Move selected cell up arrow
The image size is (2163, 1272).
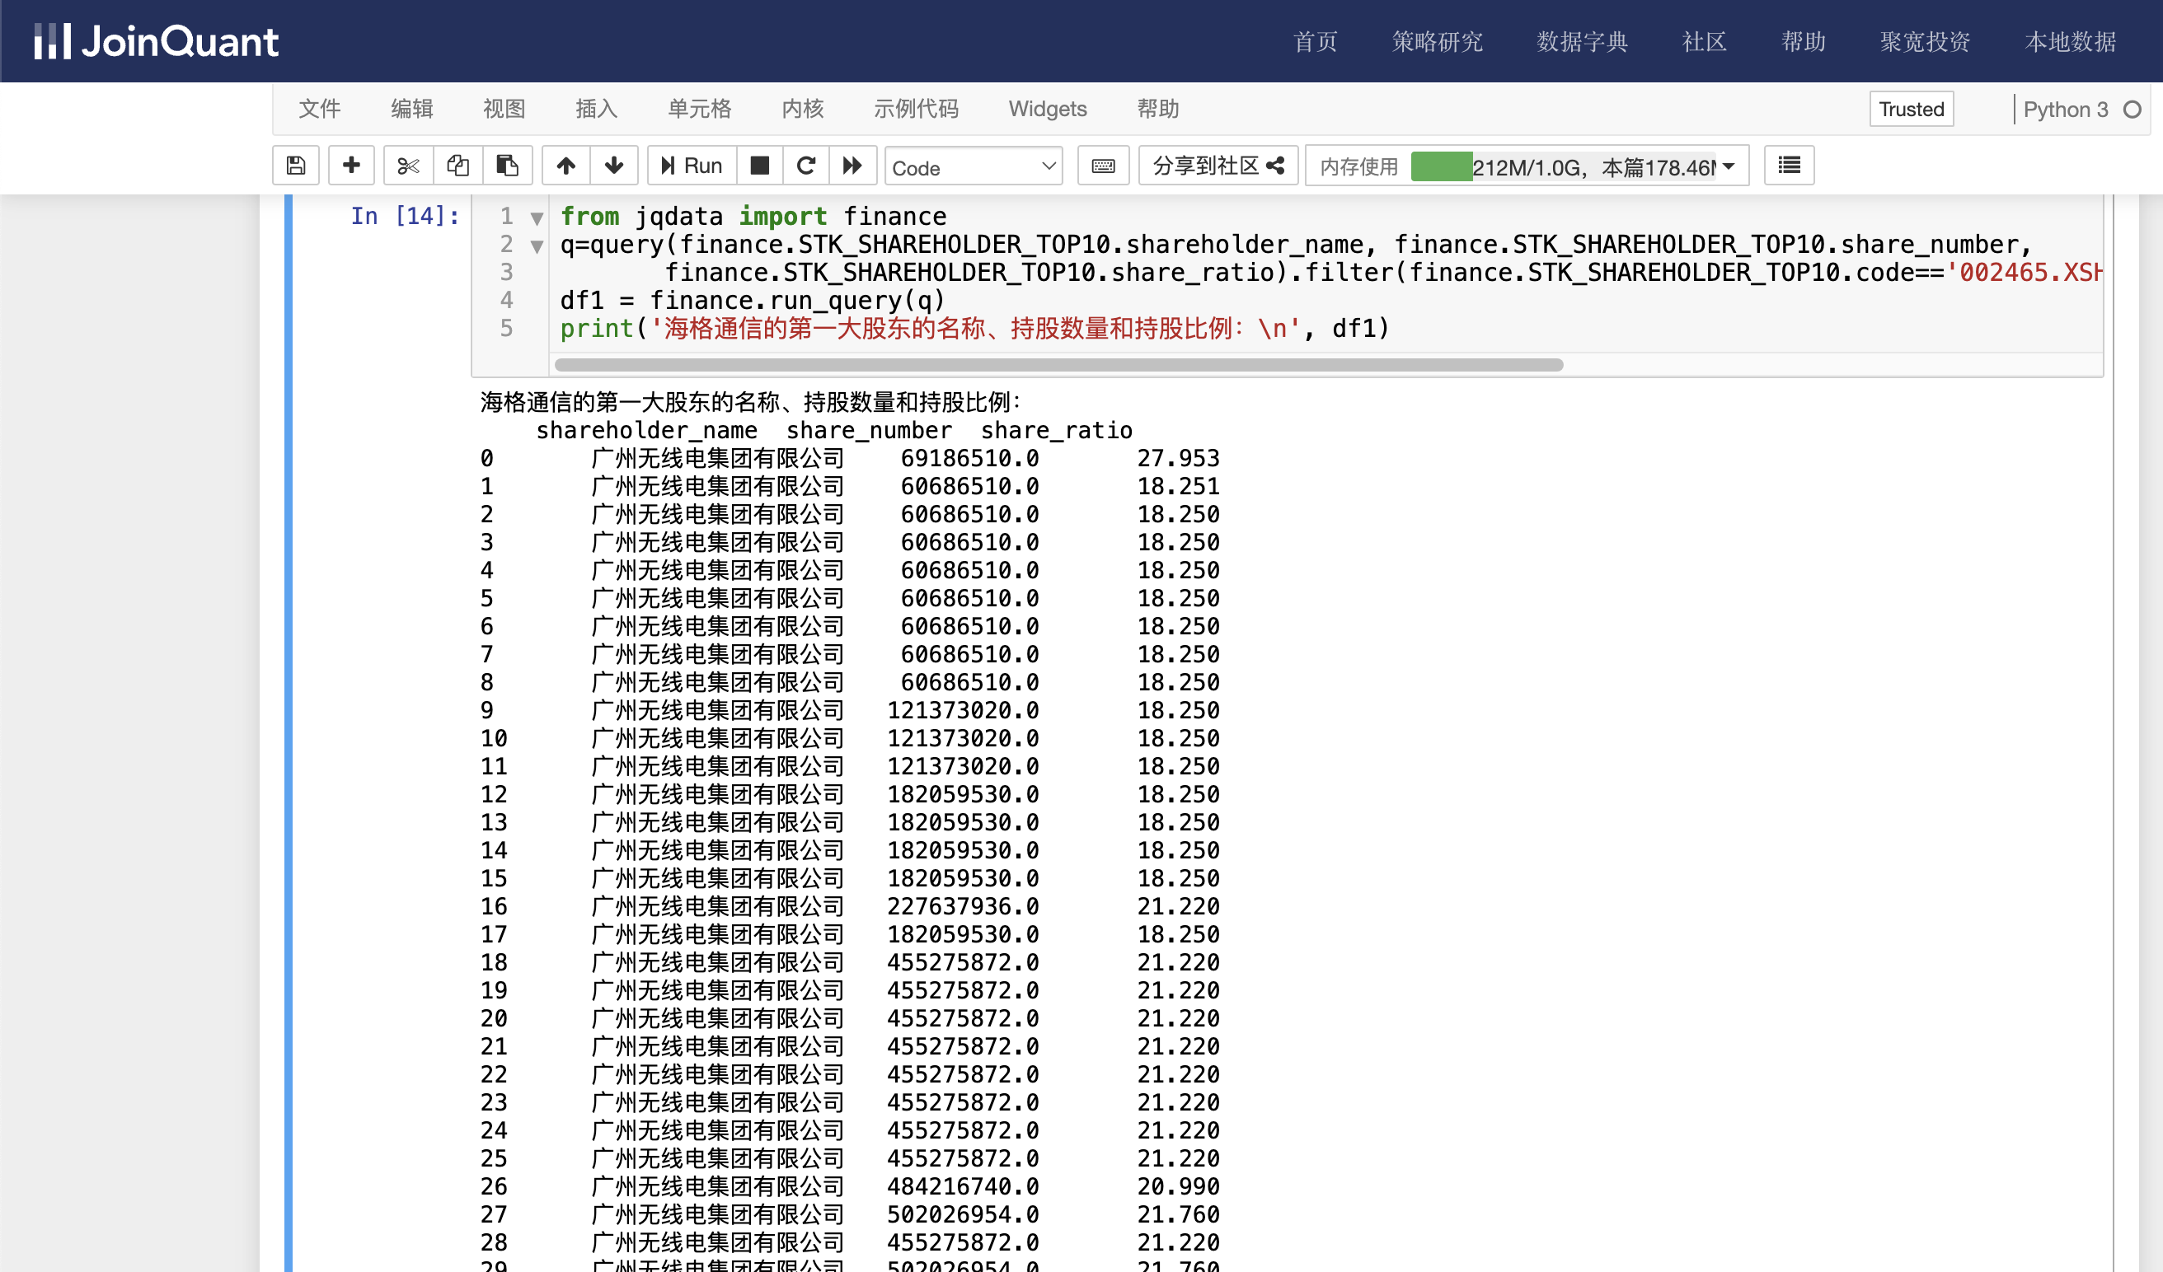[x=565, y=166]
